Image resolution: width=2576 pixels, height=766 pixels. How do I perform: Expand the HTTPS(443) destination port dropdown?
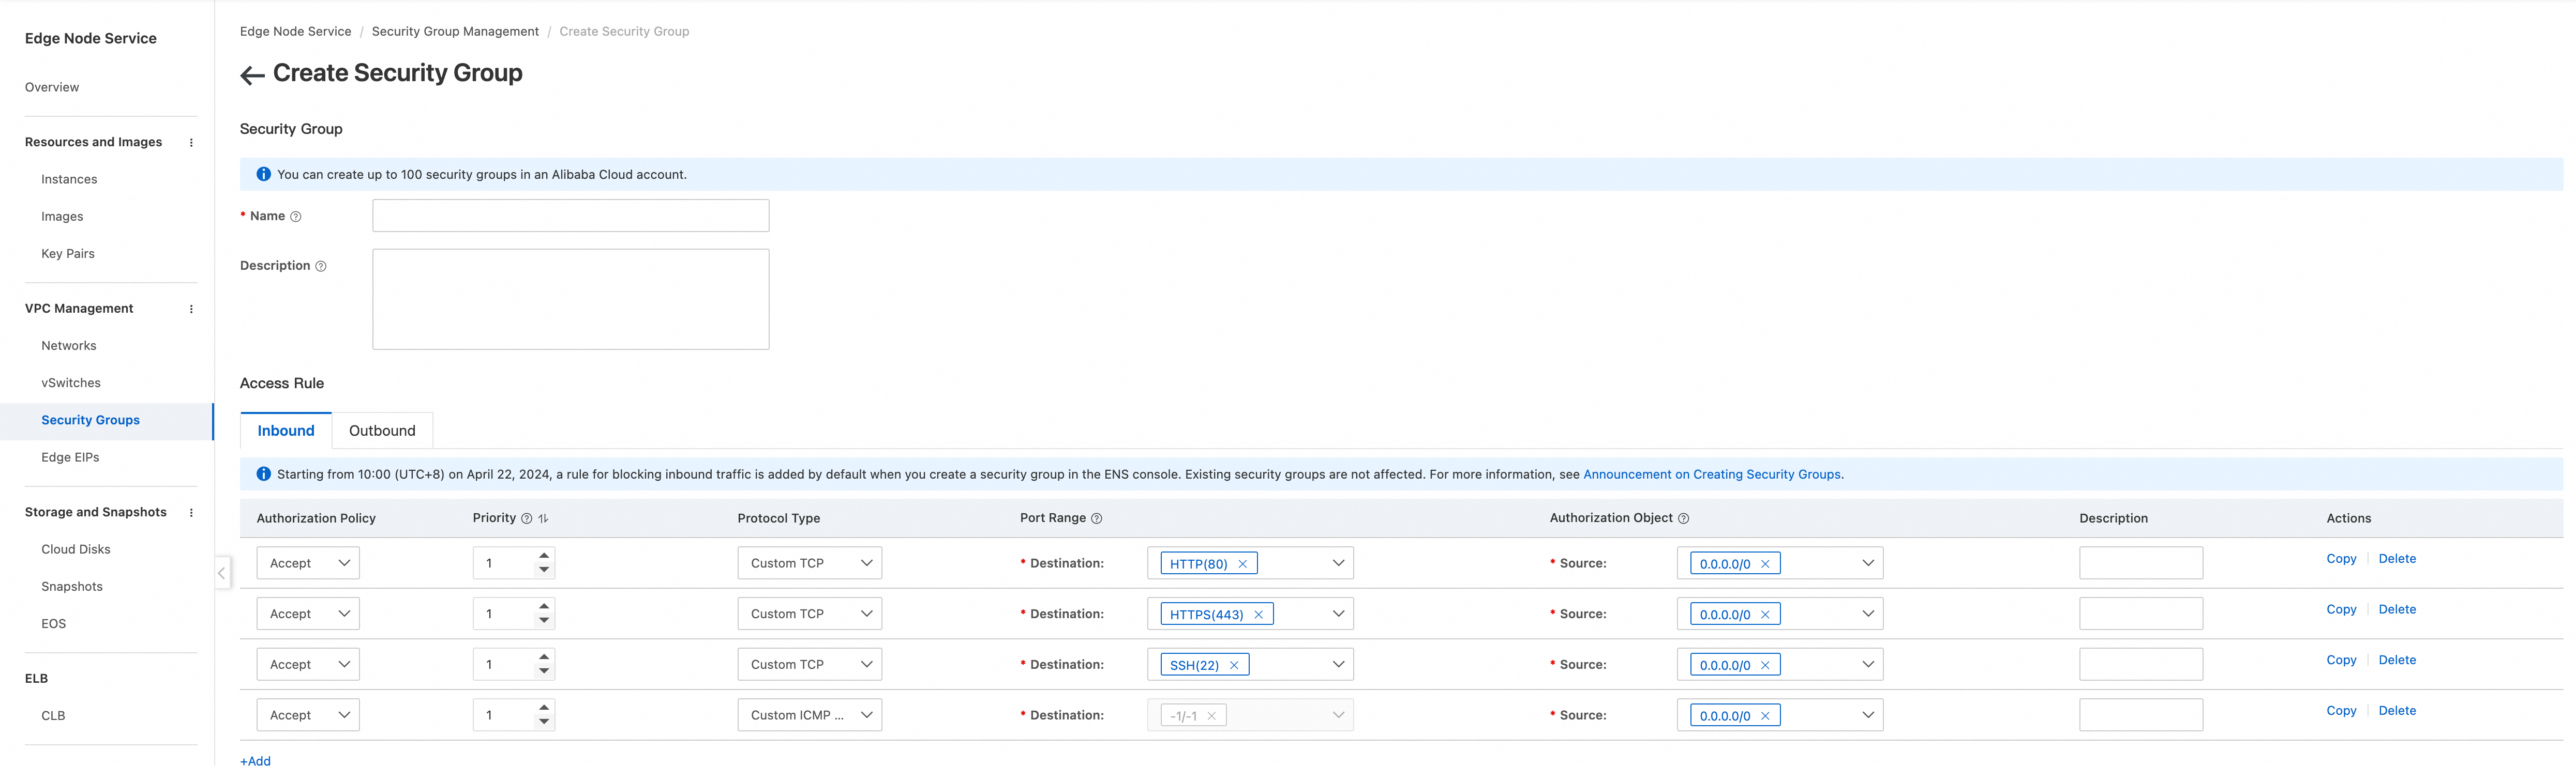tap(1338, 614)
